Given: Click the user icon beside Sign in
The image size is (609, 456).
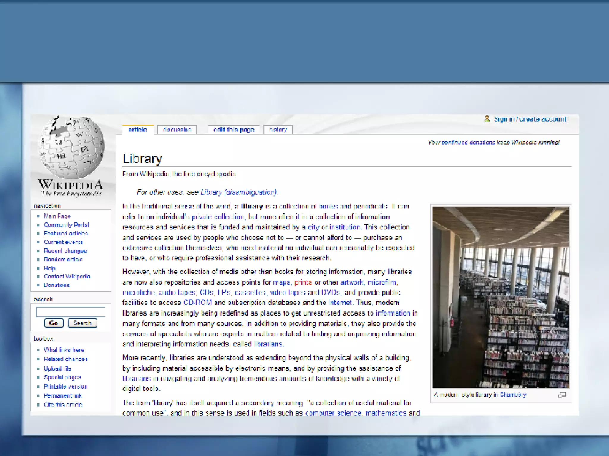Looking at the screenshot, I should click(x=487, y=119).
